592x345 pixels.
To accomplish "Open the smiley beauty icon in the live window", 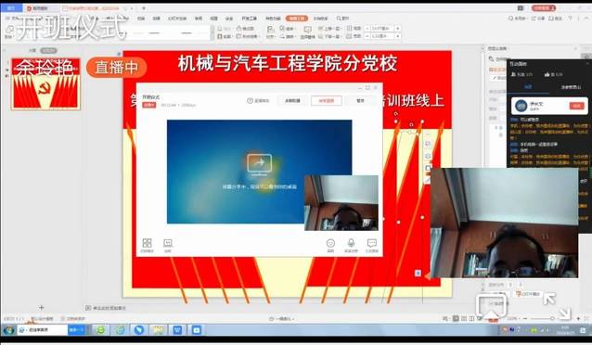I will [x=330, y=243].
